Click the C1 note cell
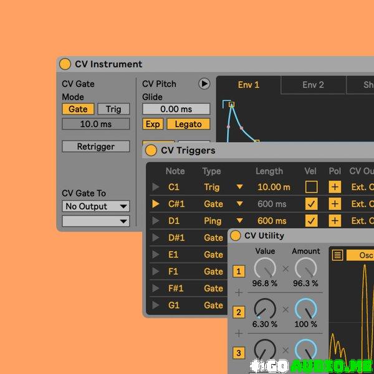The width and height of the screenshot is (374, 374). coord(174,187)
